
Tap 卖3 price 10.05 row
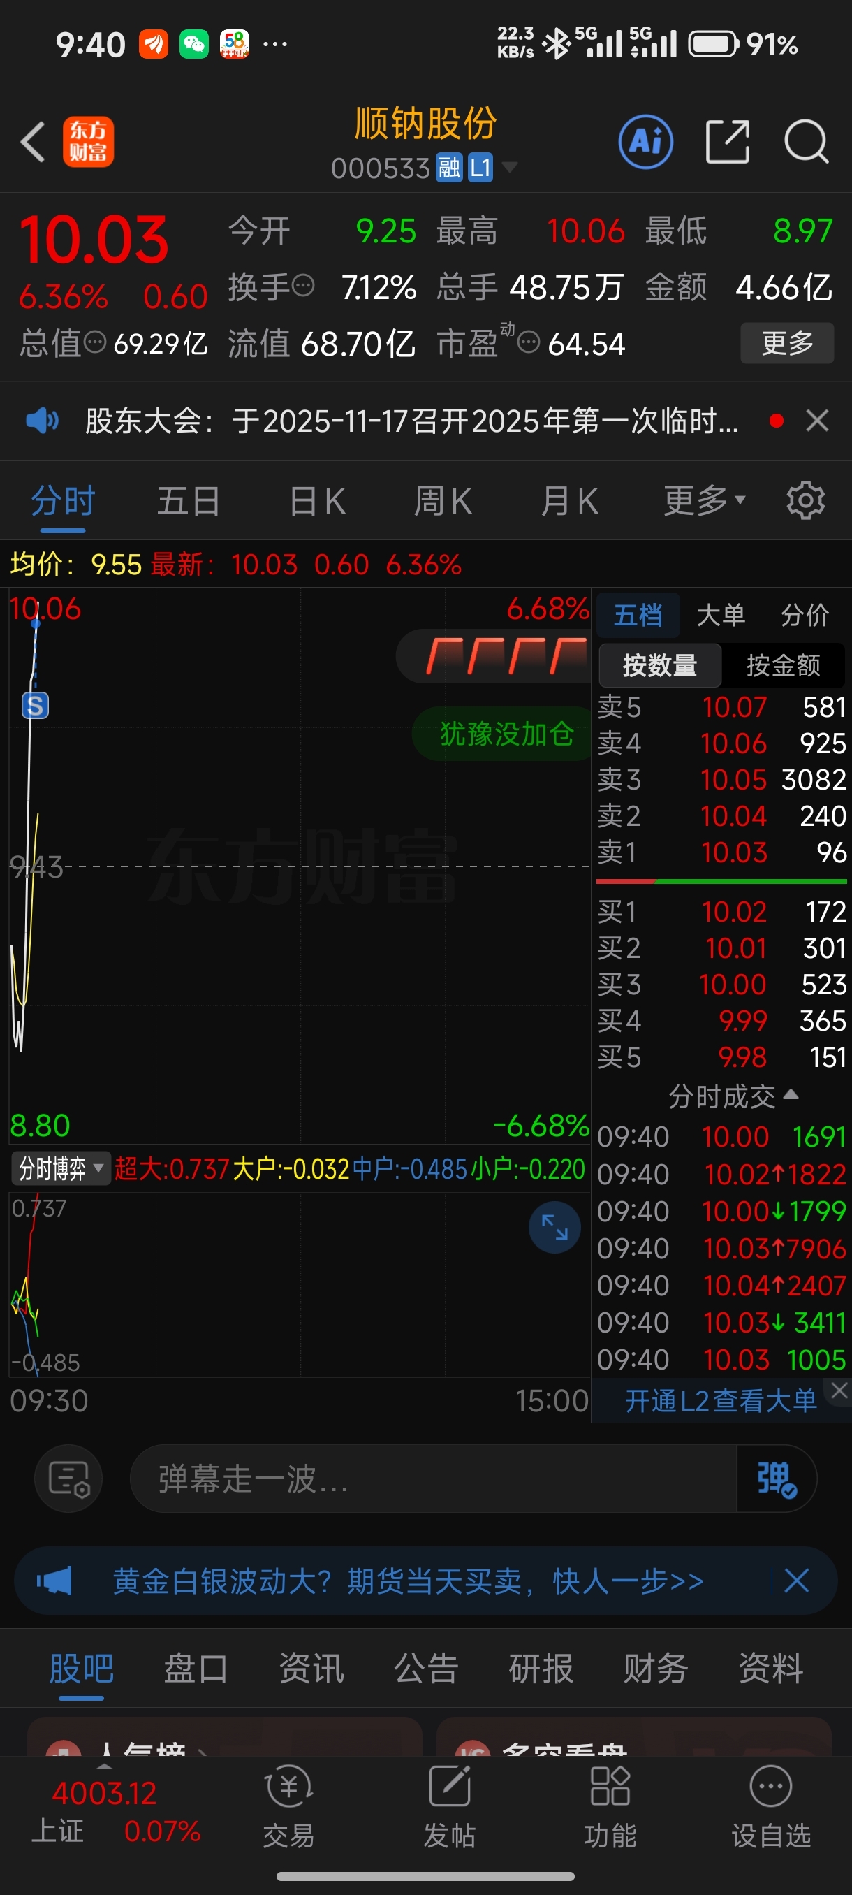722,780
